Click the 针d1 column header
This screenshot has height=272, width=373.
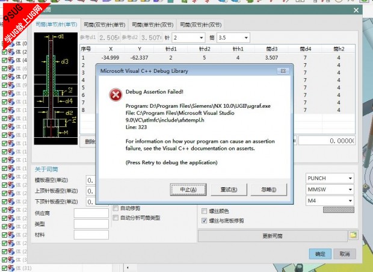[x=171, y=49]
